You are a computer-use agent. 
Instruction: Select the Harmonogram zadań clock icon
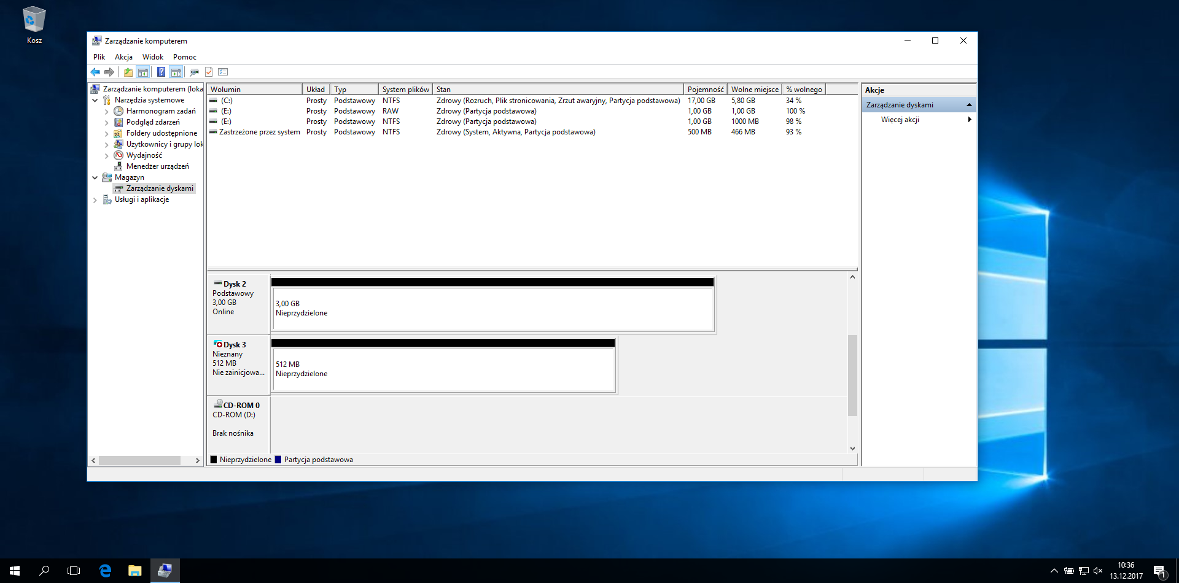point(119,111)
